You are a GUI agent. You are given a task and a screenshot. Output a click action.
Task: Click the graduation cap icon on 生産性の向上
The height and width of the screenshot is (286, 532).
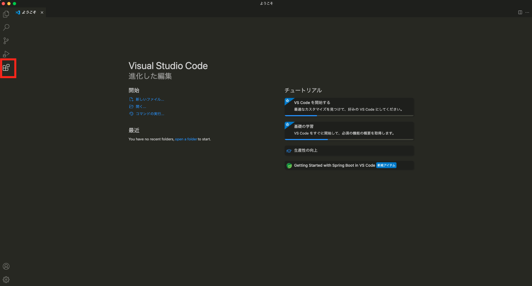[289, 151]
